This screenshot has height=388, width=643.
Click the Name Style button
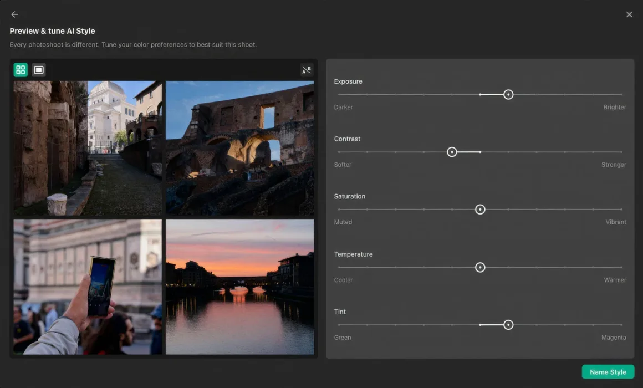coord(608,372)
